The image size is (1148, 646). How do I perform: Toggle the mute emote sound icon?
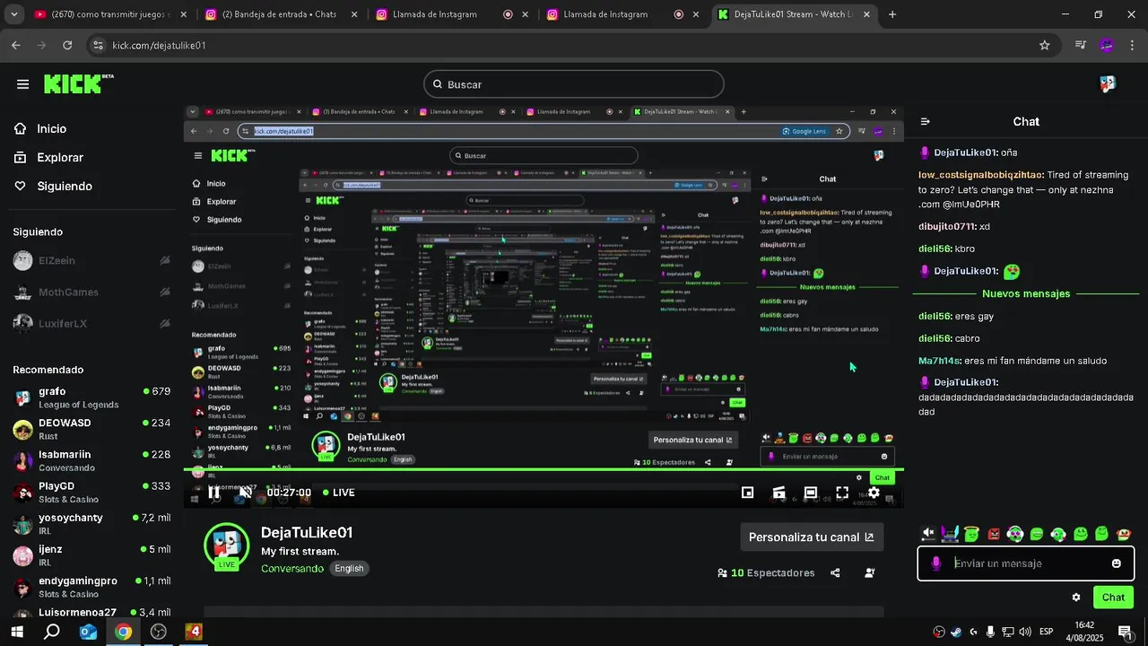[928, 534]
